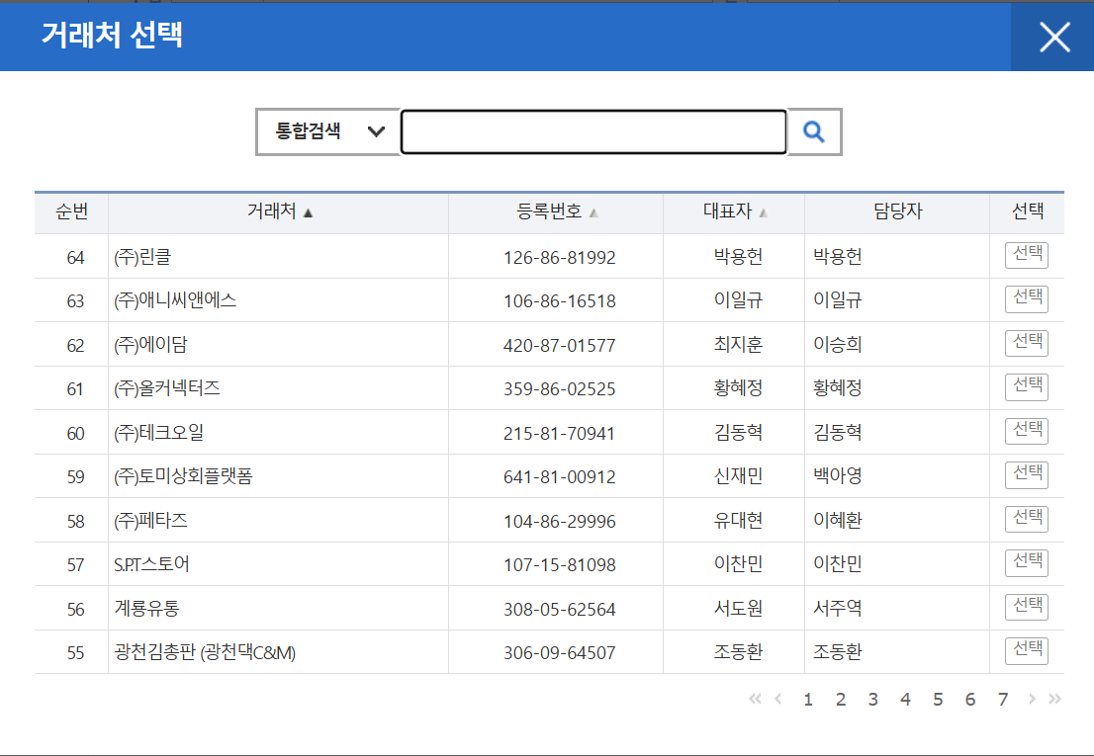This screenshot has height=756, width=1094.
Task: Click company name (주)애니씨앤에스
Action: pyautogui.click(x=176, y=300)
